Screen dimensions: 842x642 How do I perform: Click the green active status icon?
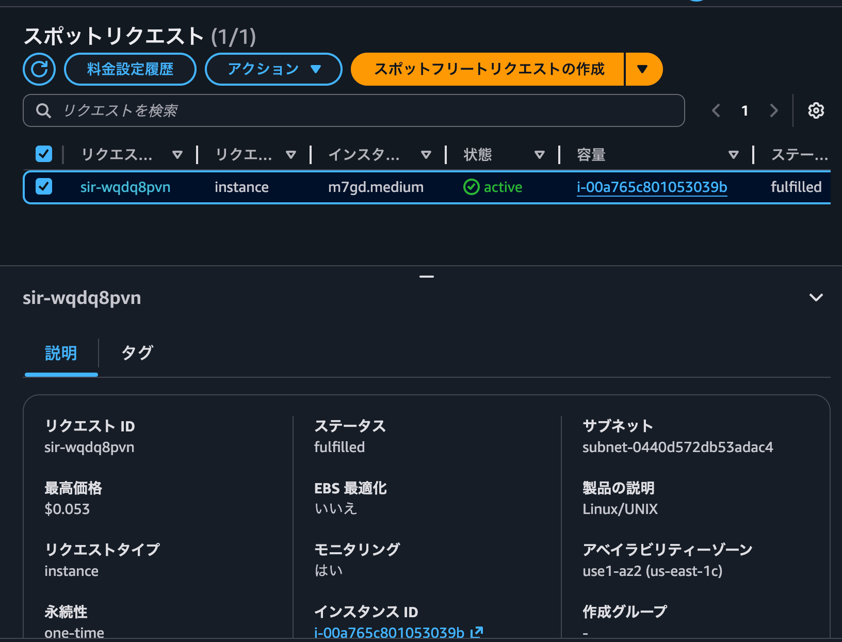coord(471,187)
